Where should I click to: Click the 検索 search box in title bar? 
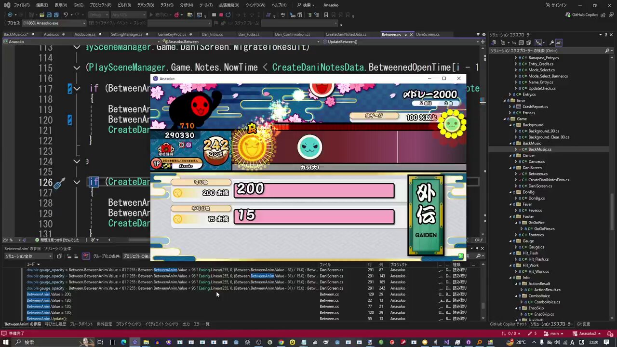306,5
